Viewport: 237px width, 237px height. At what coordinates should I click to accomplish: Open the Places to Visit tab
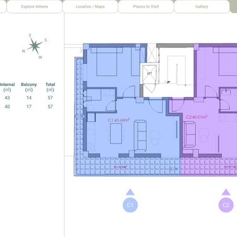pyautogui.click(x=146, y=7)
